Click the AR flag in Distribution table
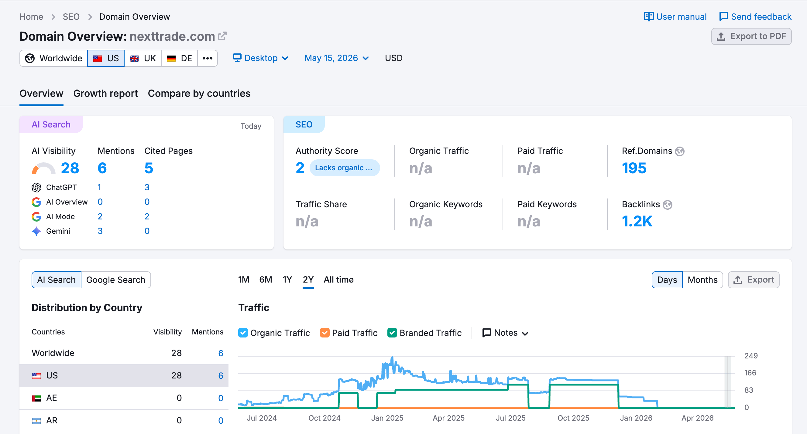807x434 pixels. [x=36, y=421]
